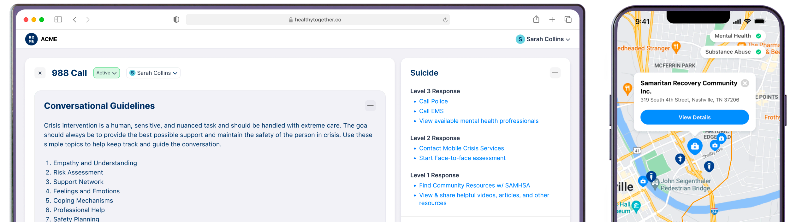The width and height of the screenshot is (808, 222).
Task: Open the Sarah Collins assignee dropdown
Action: click(153, 73)
